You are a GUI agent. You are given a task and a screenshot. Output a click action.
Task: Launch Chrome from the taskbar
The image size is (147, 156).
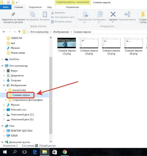point(65,152)
